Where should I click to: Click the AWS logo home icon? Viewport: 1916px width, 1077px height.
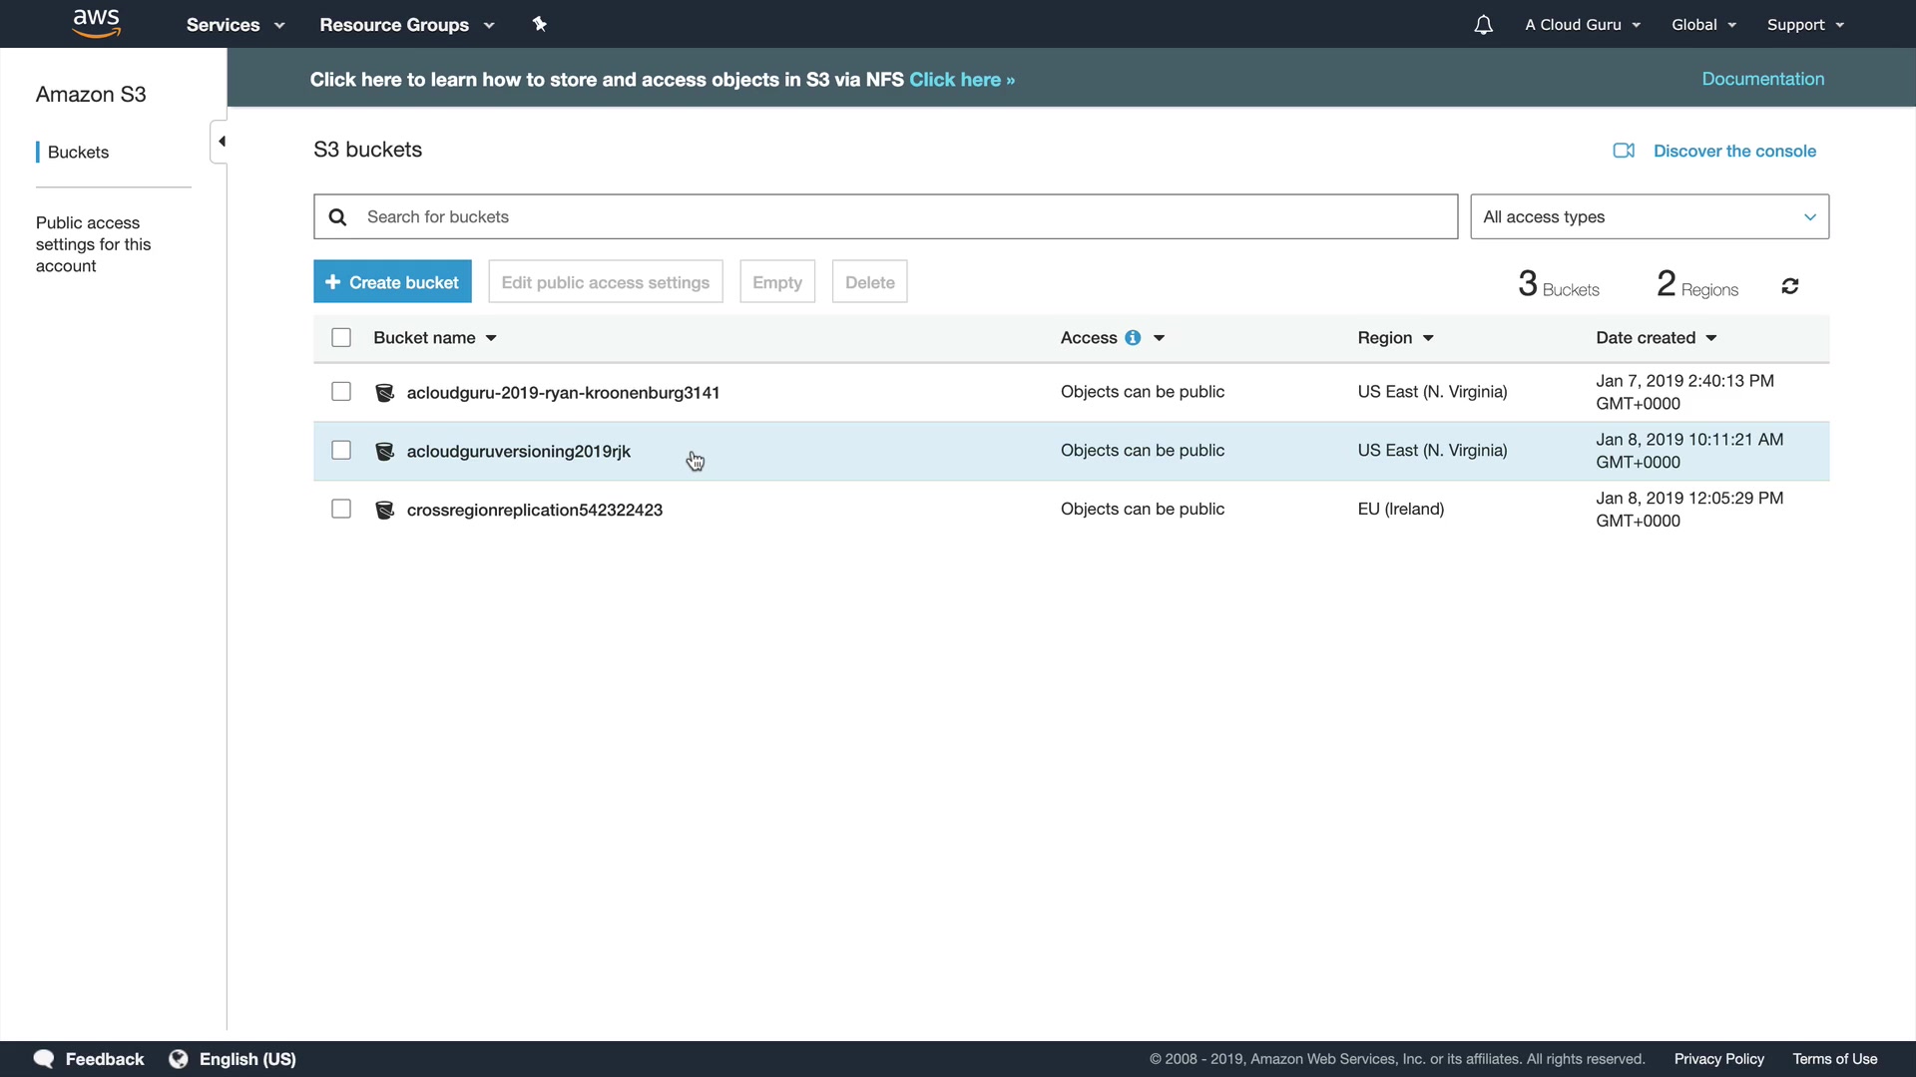pyautogui.click(x=96, y=24)
